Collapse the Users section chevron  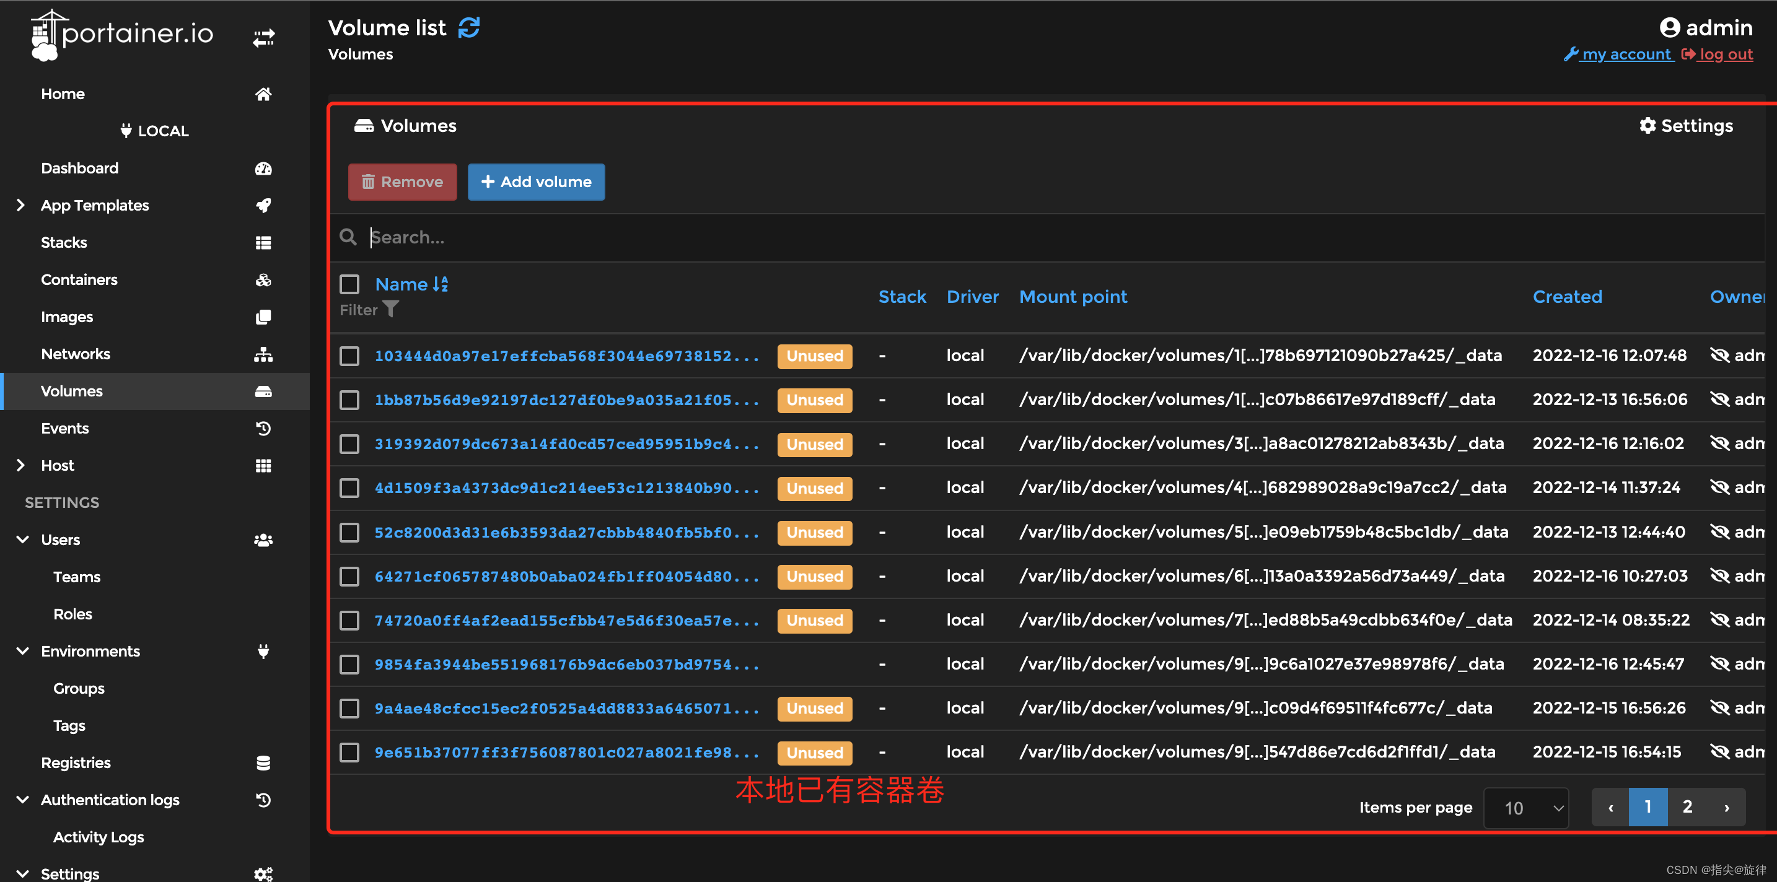(22, 540)
